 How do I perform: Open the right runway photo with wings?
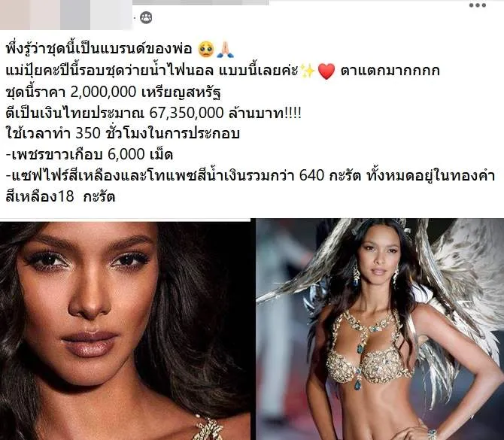coord(380,329)
